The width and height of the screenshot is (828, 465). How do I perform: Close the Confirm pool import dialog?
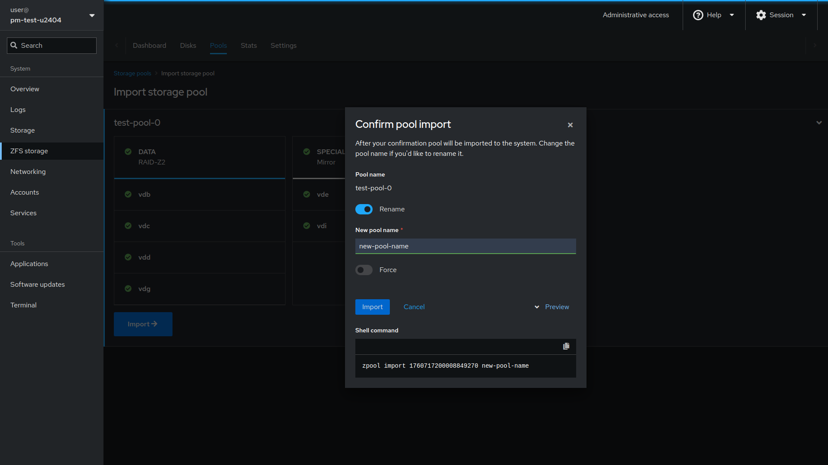tap(570, 125)
